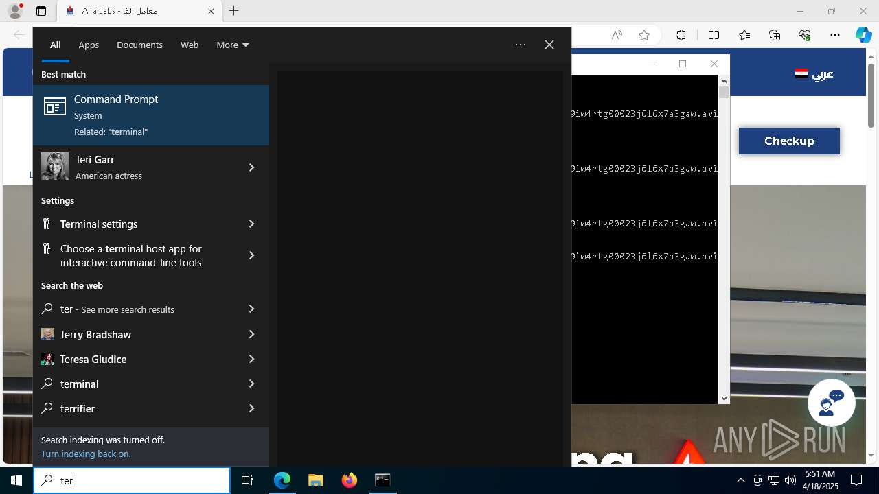Viewport: 879px width, 494px height.
Task: Switch to All search filter tab
Action: (56, 45)
